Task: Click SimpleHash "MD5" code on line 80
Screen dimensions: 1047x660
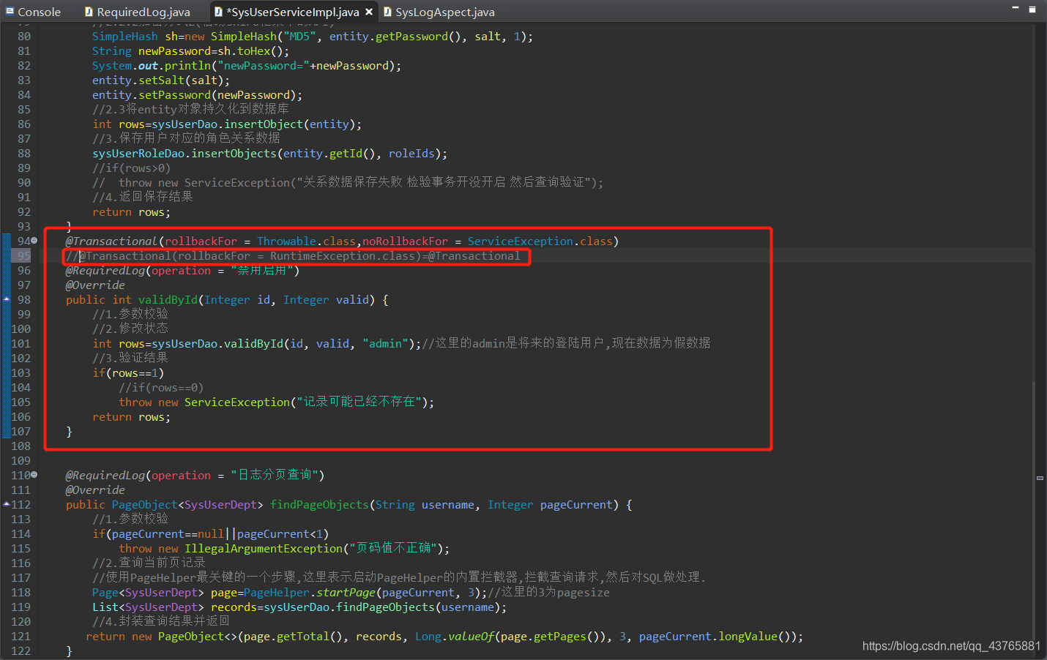Action: pos(313,36)
